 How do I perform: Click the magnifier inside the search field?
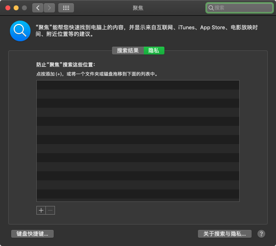pos(211,8)
